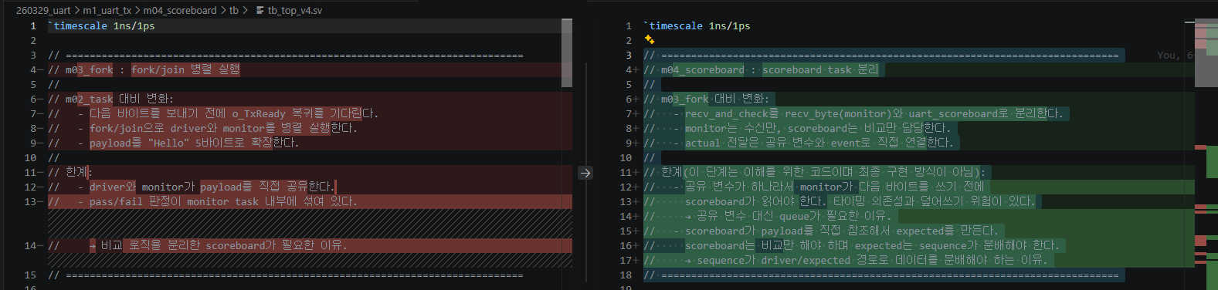Screen dimensions: 1218x290
Task: Click the right line 'scoreboard는 비교만 해야 하며'
Action: tap(851, 245)
